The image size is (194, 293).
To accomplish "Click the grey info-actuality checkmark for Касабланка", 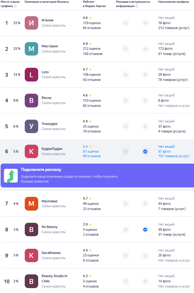I will (x=145, y=255).
